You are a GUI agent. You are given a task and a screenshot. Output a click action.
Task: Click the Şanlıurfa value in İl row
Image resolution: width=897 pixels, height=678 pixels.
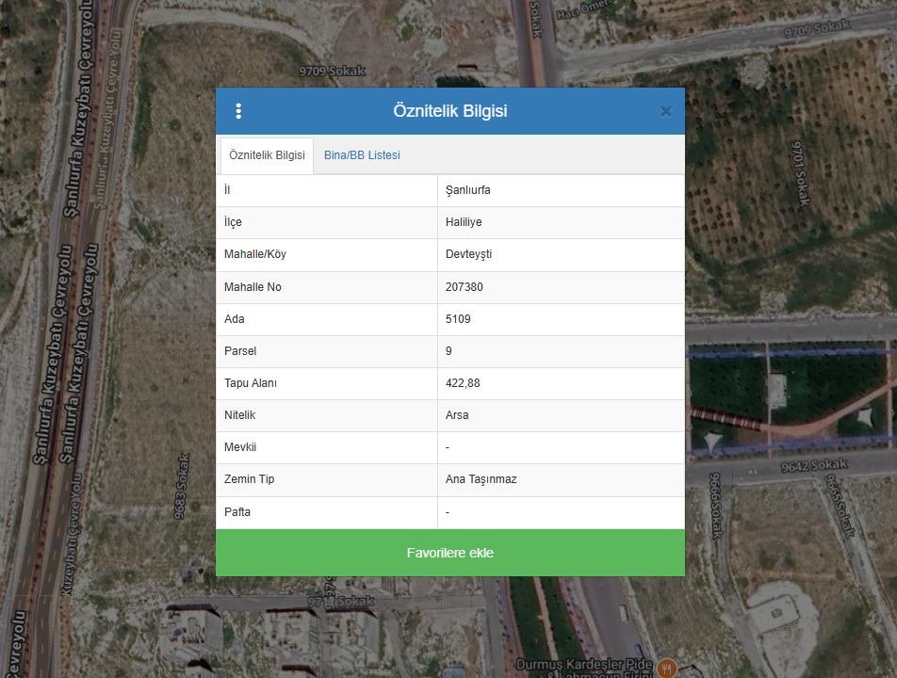click(x=467, y=190)
